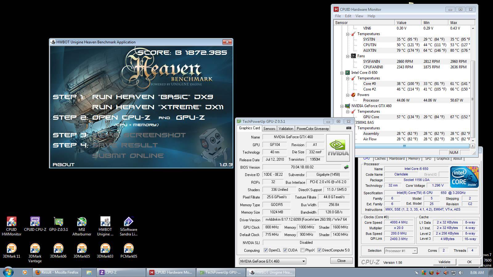
Task: Click Run Heaven "Xtreme" DX11 step
Action: (x=158, y=107)
